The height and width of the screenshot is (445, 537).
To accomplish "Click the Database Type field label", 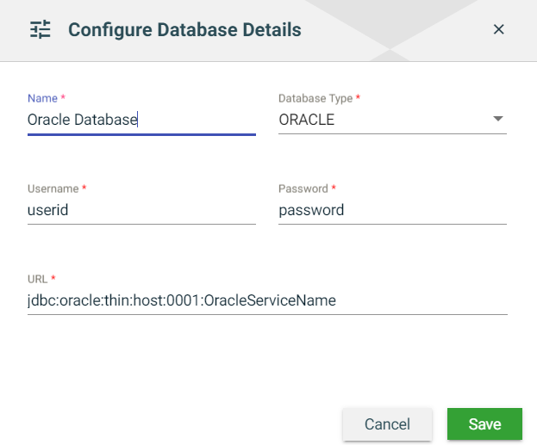I will click(x=315, y=98).
